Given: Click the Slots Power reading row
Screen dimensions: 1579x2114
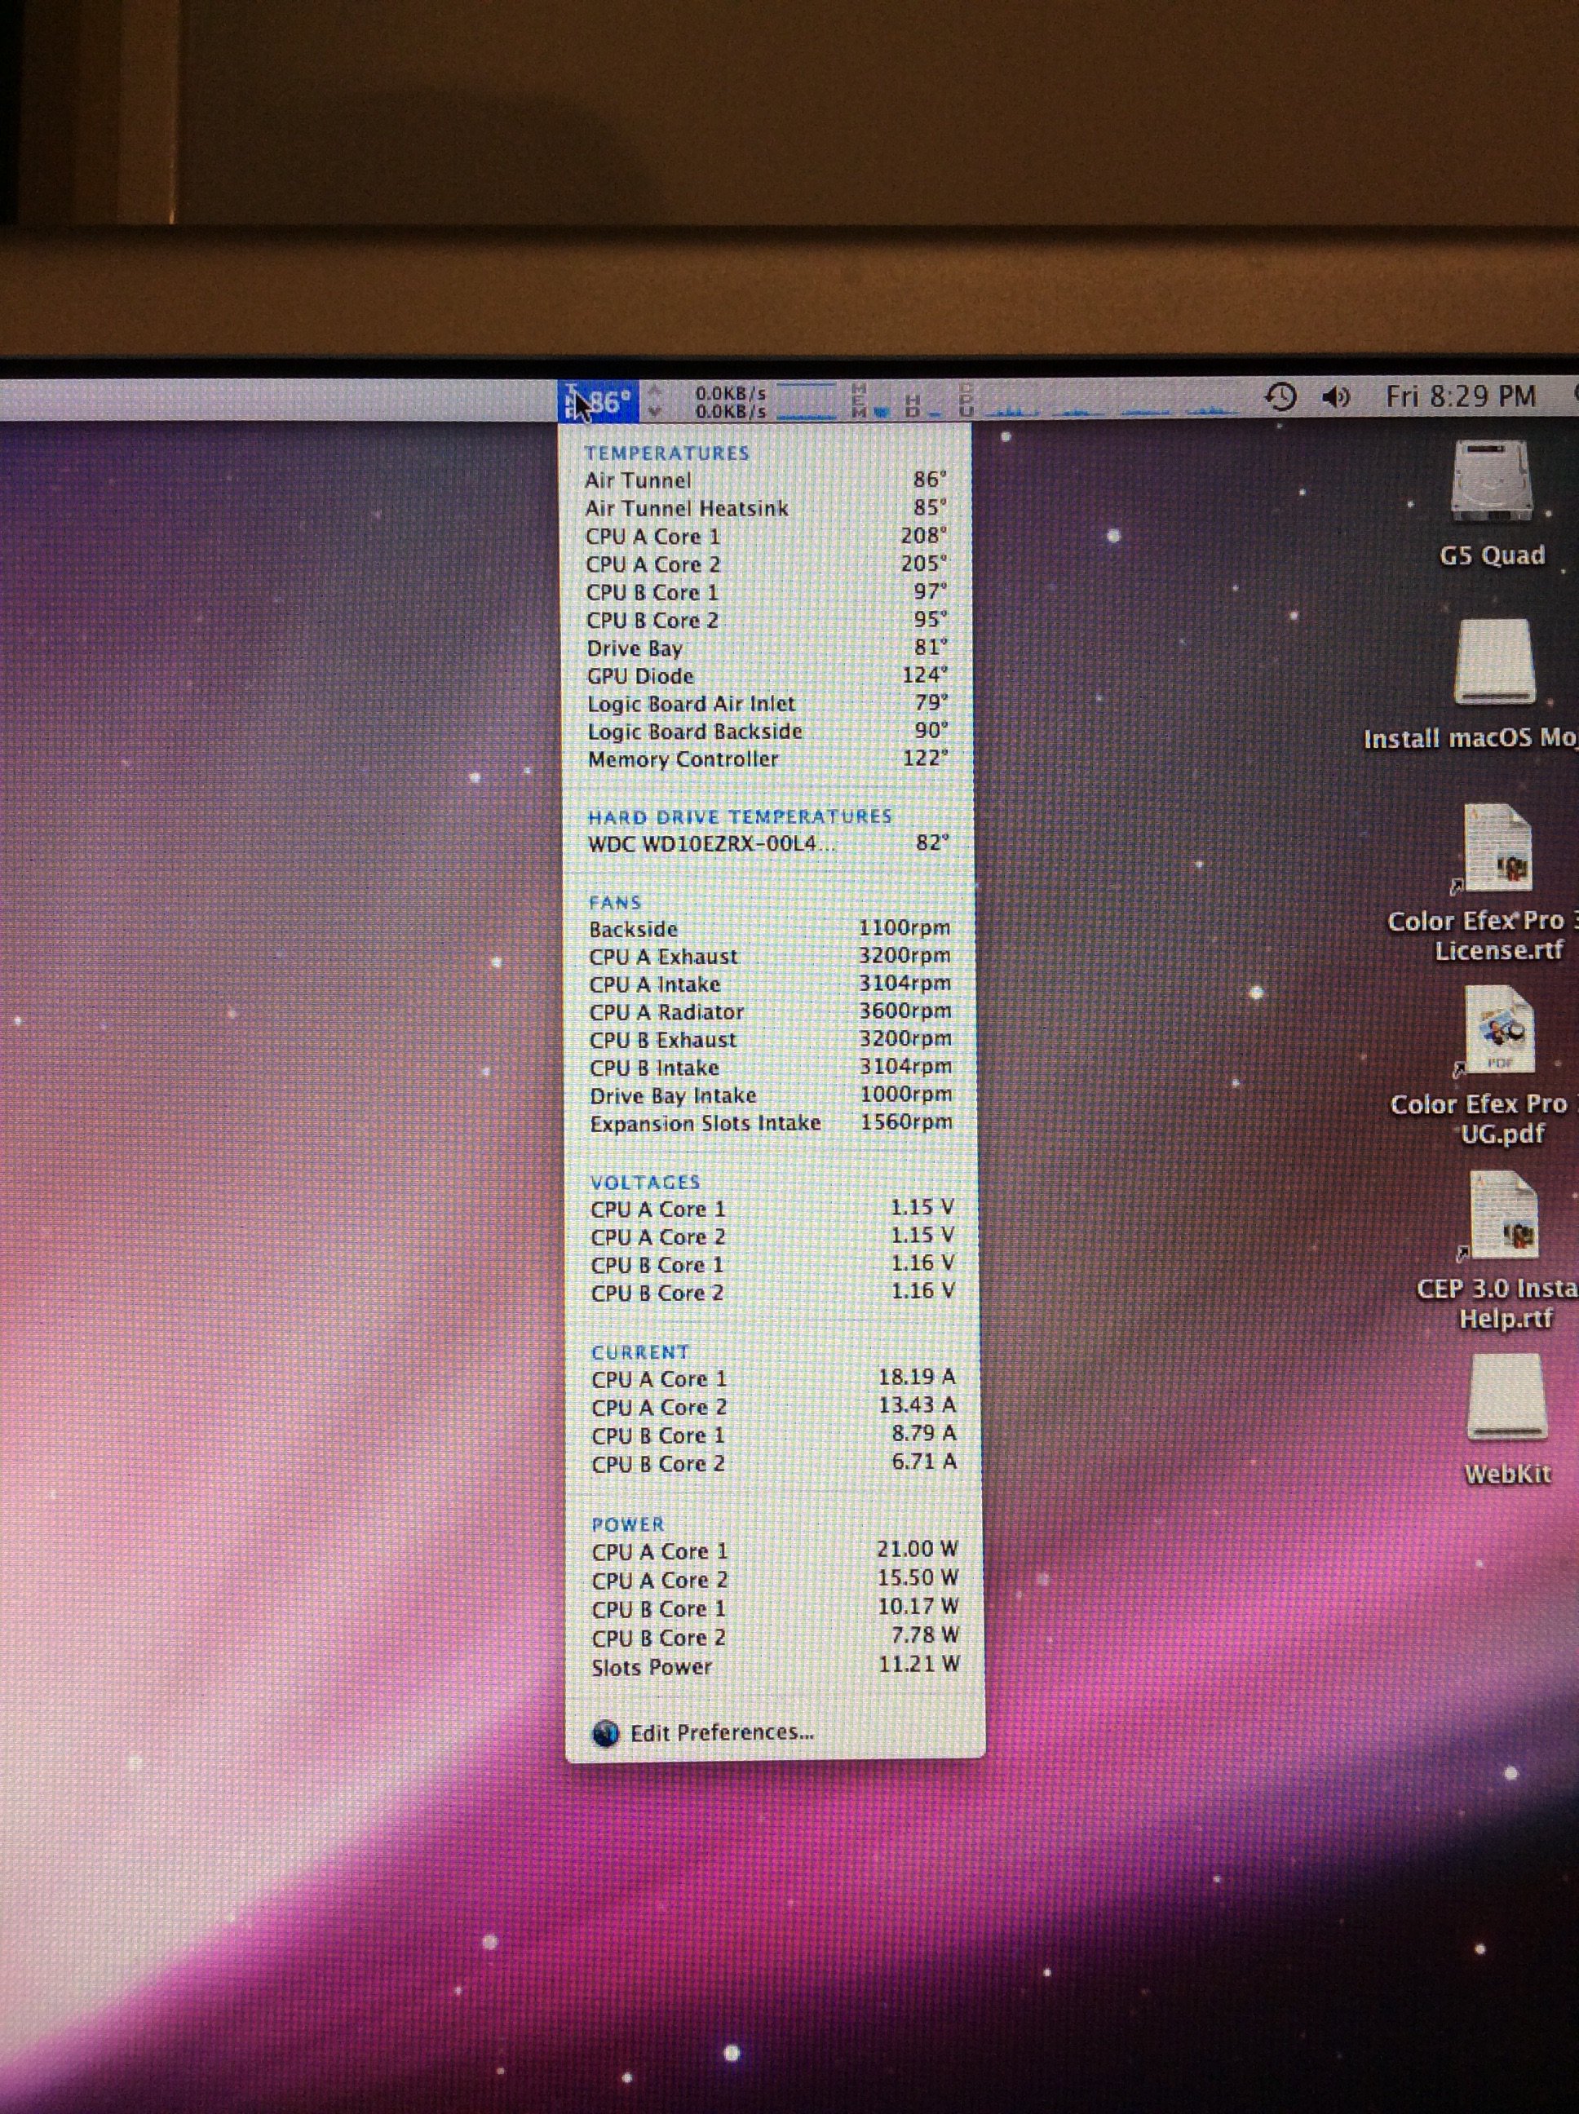Looking at the screenshot, I should coord(774,1667).
